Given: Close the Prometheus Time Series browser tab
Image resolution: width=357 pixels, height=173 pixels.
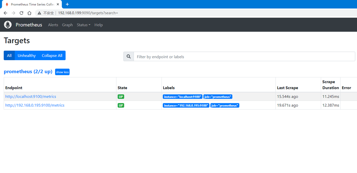Looking at the screenshot, I should click(58, 4).
